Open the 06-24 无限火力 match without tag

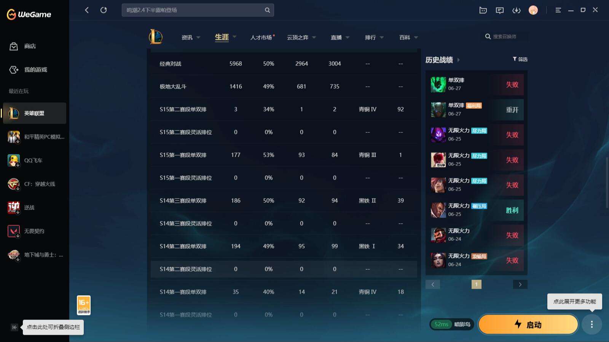477,235
